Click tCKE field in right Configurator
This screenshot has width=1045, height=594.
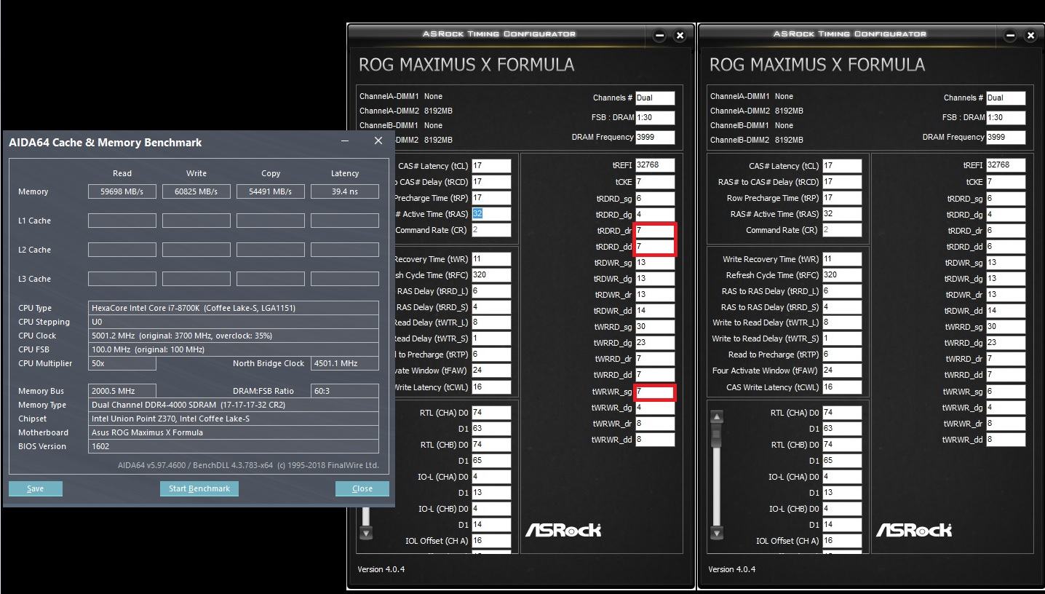click(1006, 182)
